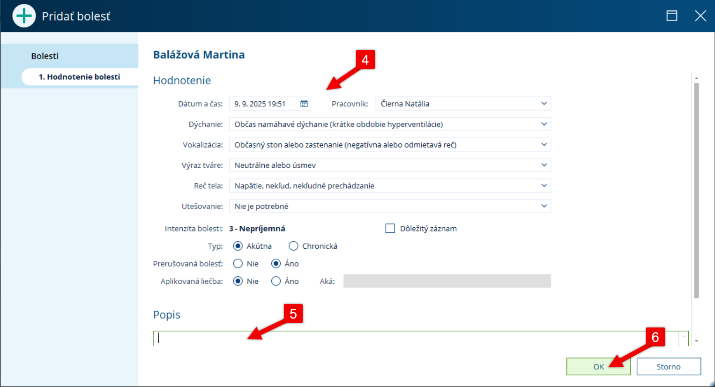The height and width of the screenshot is (387, 715).
Task: Expand the Dýchanie dropdown
Action: click(390, 124)
